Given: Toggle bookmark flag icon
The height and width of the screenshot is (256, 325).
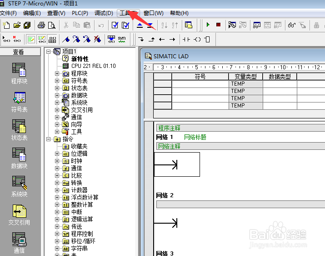Looking at the screenshot, I should (x=66, y=39).
